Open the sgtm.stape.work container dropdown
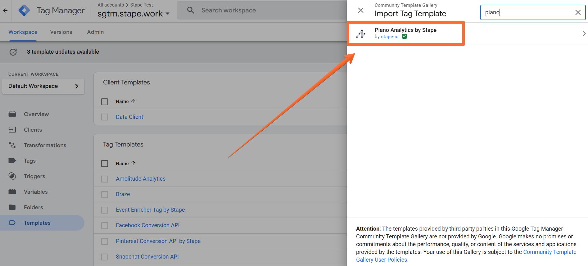The width and height of the screenshot is (588, 266). click(133, 14)
